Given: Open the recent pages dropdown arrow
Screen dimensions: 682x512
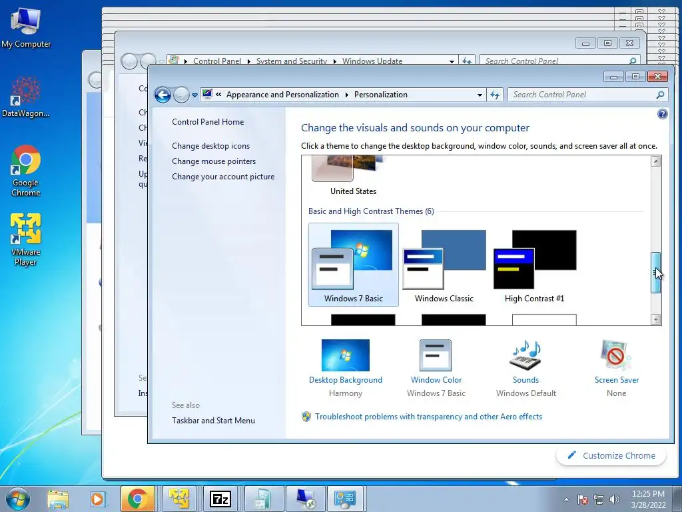Looking at the screenshot, I should click(x=194, y=95).
